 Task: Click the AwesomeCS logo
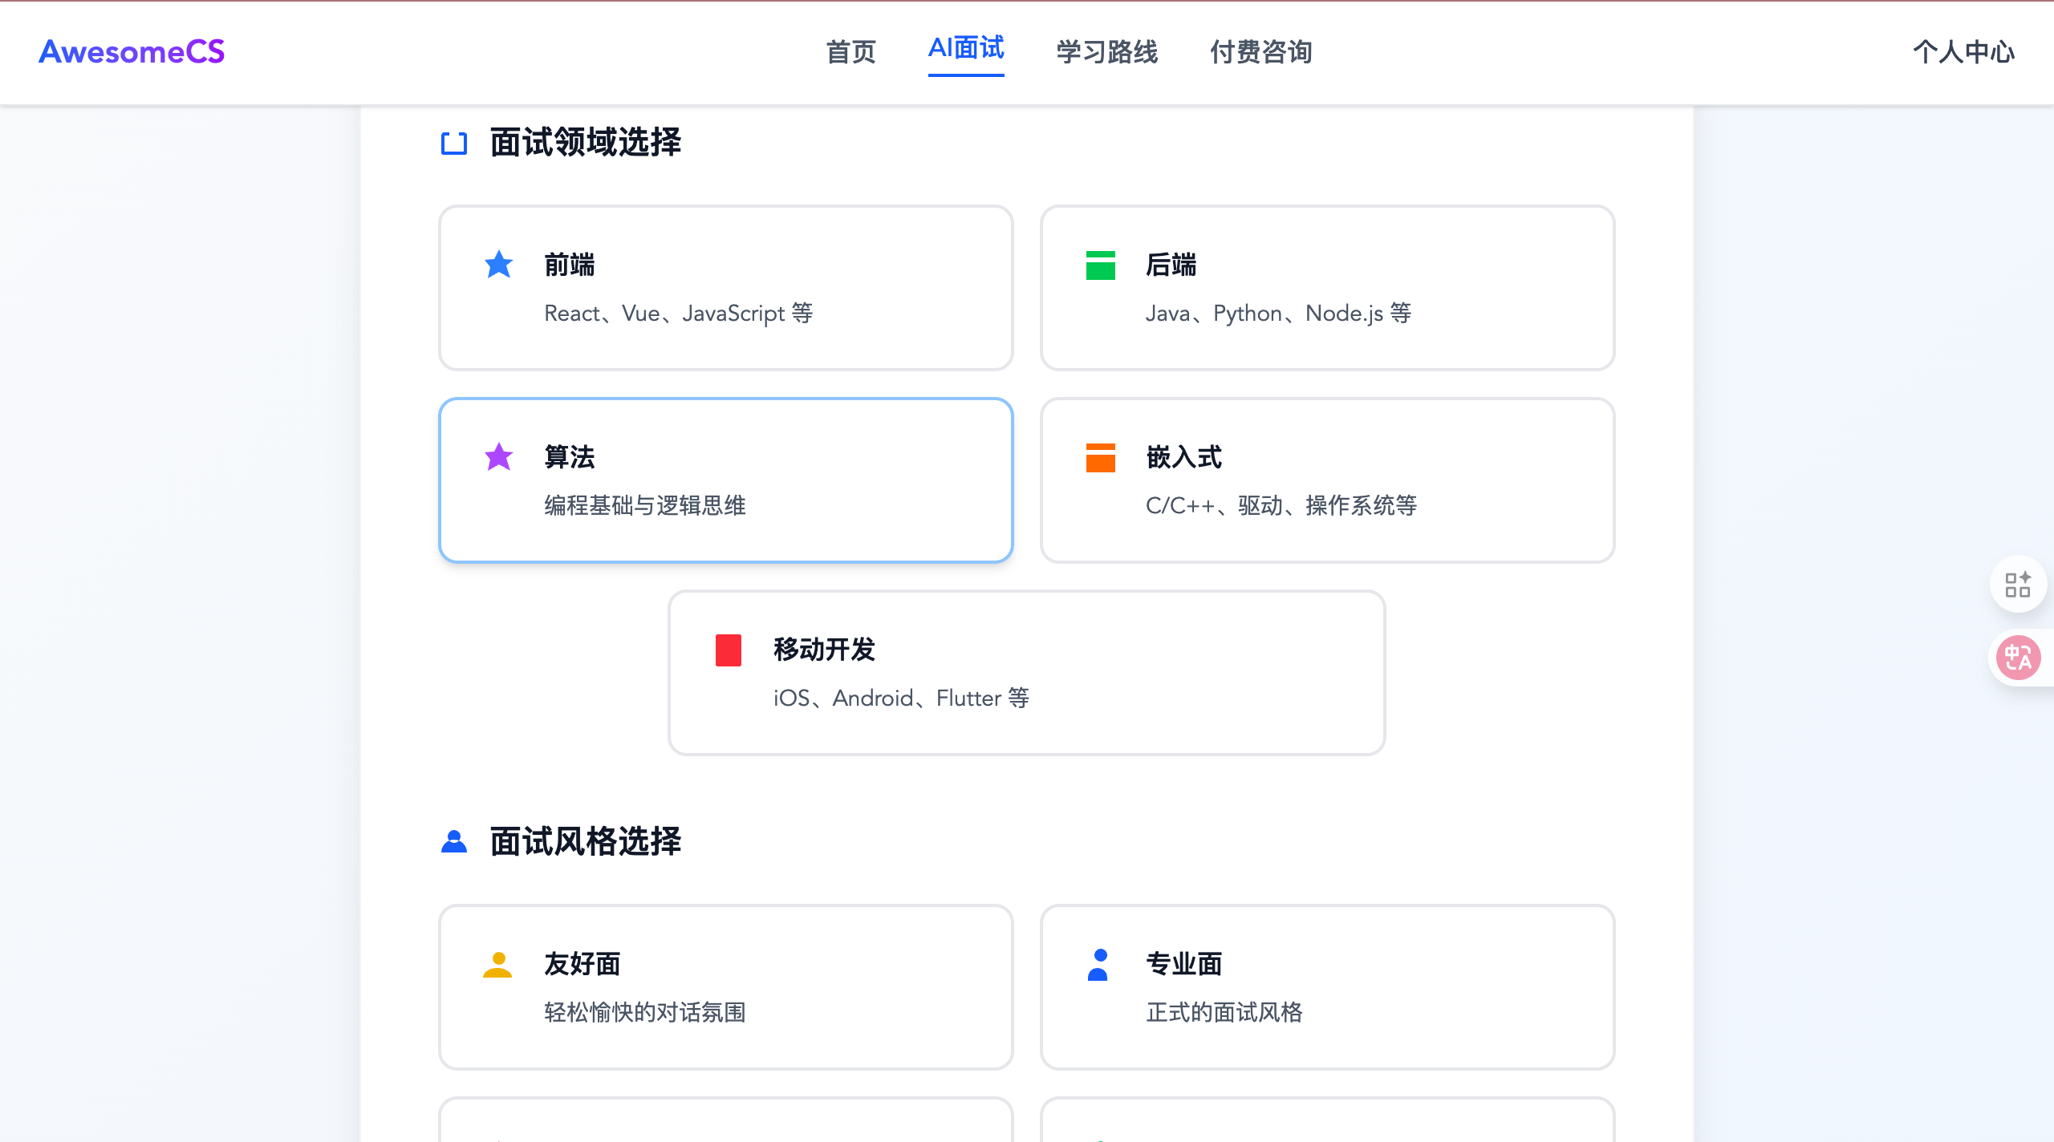point(132,52)
